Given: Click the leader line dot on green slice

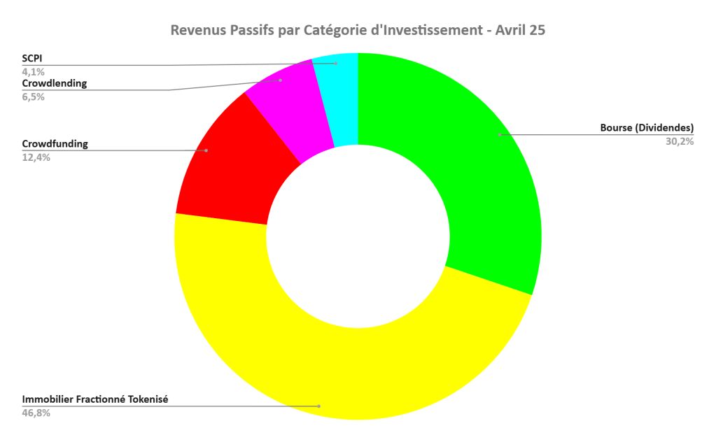Looking at the screenshot, I should 499,134.
